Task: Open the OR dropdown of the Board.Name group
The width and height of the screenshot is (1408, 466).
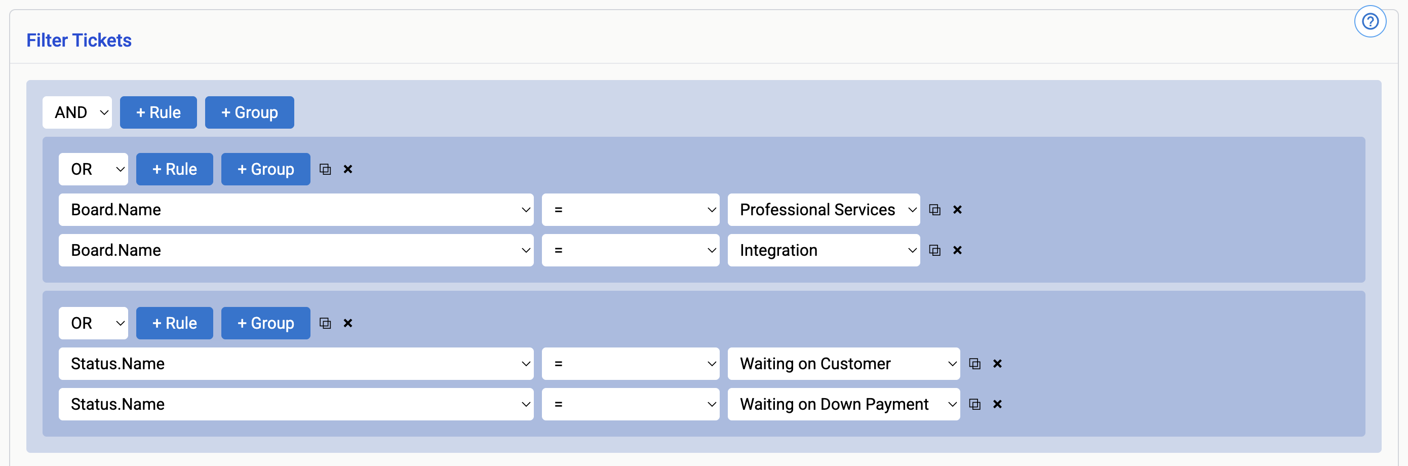Action: click(94, 170)
